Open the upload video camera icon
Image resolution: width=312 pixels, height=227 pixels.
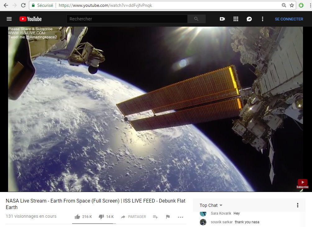pos(222,19)
